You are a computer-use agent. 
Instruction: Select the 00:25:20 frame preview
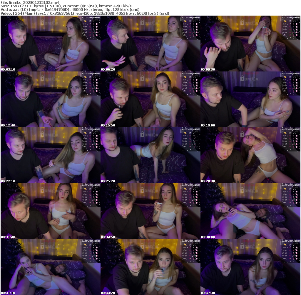[150, 154]
